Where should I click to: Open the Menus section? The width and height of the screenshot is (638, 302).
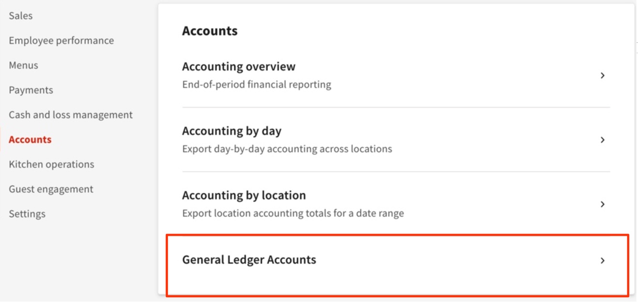[x=23, y=65]
